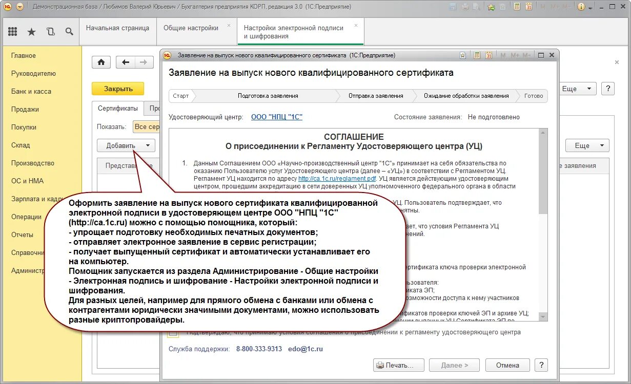Click the agreement scrollbar up arrow
The image size is (631, 384).
click(x=543, y=132)
